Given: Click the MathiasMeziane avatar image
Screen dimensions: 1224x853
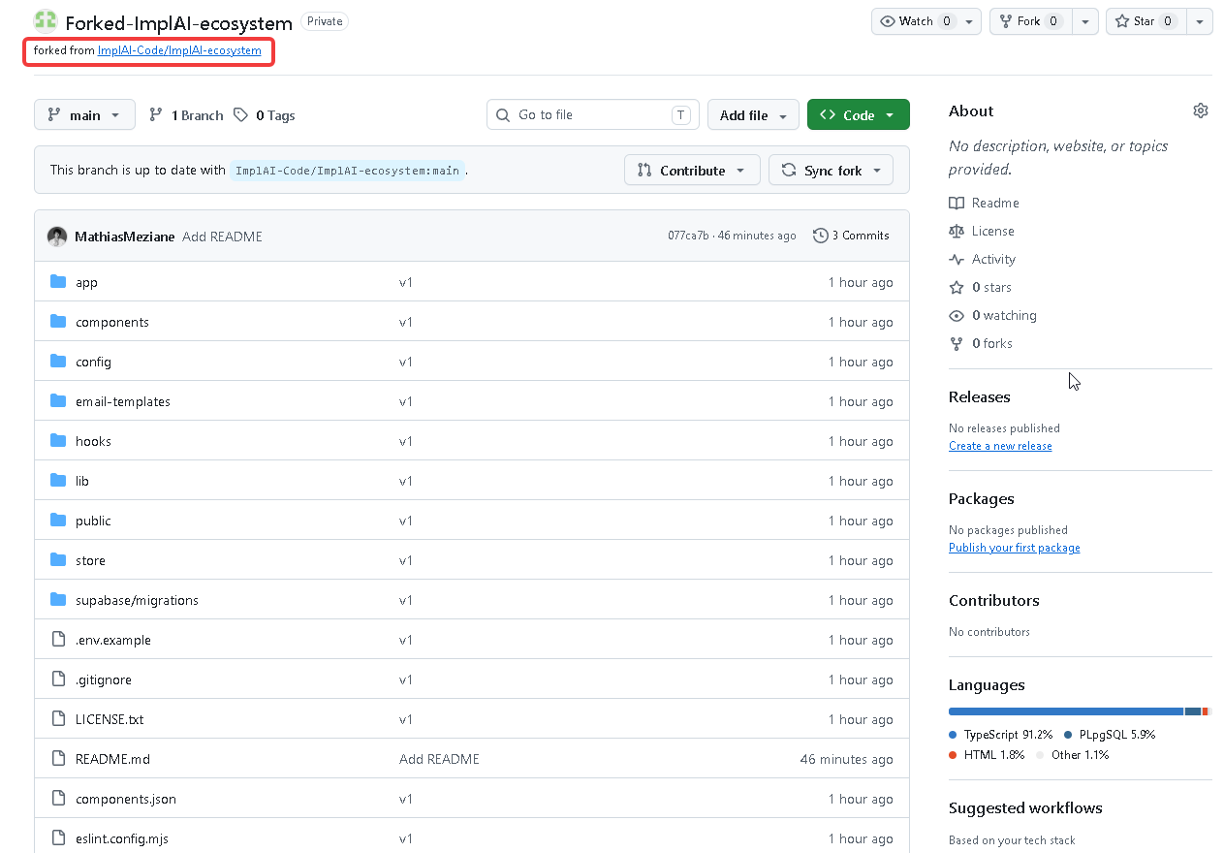Looking at the screenshot, I should (57, 237).
